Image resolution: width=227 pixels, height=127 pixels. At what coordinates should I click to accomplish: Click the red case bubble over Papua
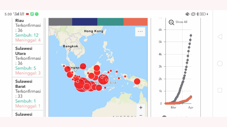[137, 81]
